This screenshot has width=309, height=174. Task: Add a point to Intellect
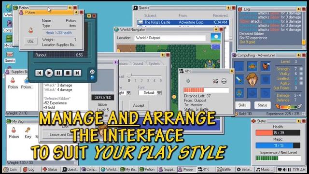click(301, 78)
